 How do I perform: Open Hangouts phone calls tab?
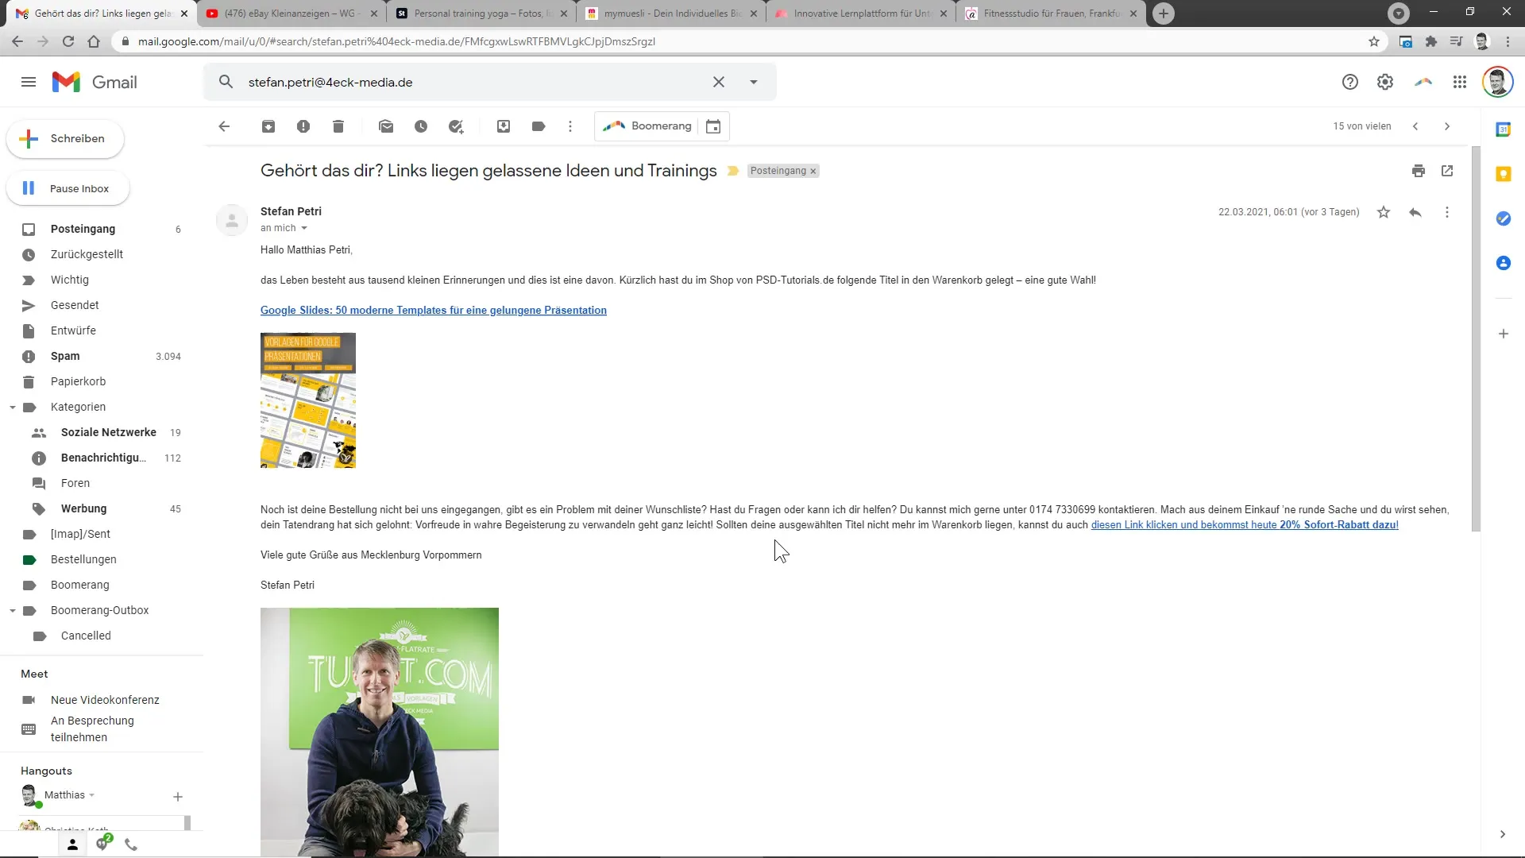[x=131, y=844]
